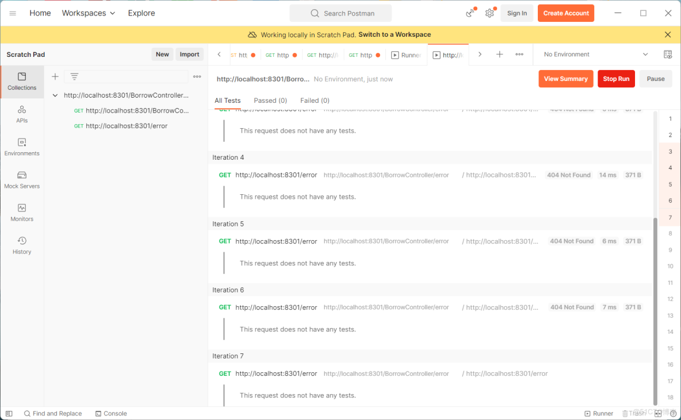Image resolution: width=681 pixels, height=420 pixels.
Task: Collapse the BorrowController collection tree
Action: click(55, 95)
